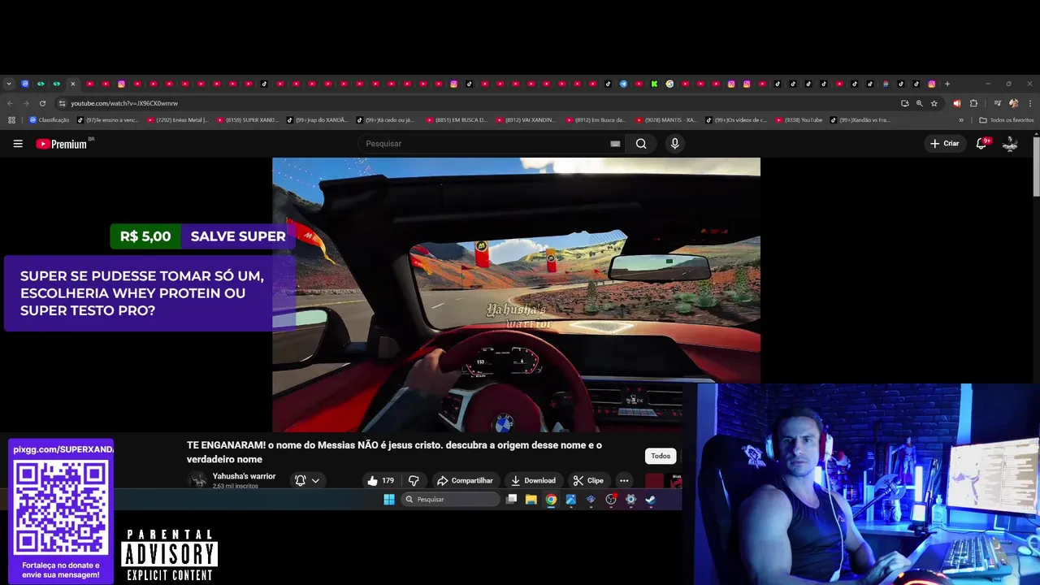Switch to the first Instagram tab

click(x=121, y=84)
